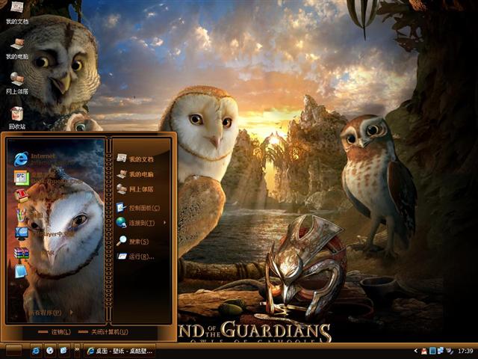Image resolution: width=478 pixels, height=359 pixels.
Task: Open the 回收站 recycle bin icon
Action: pyautogui.click(x=17, y=118)
